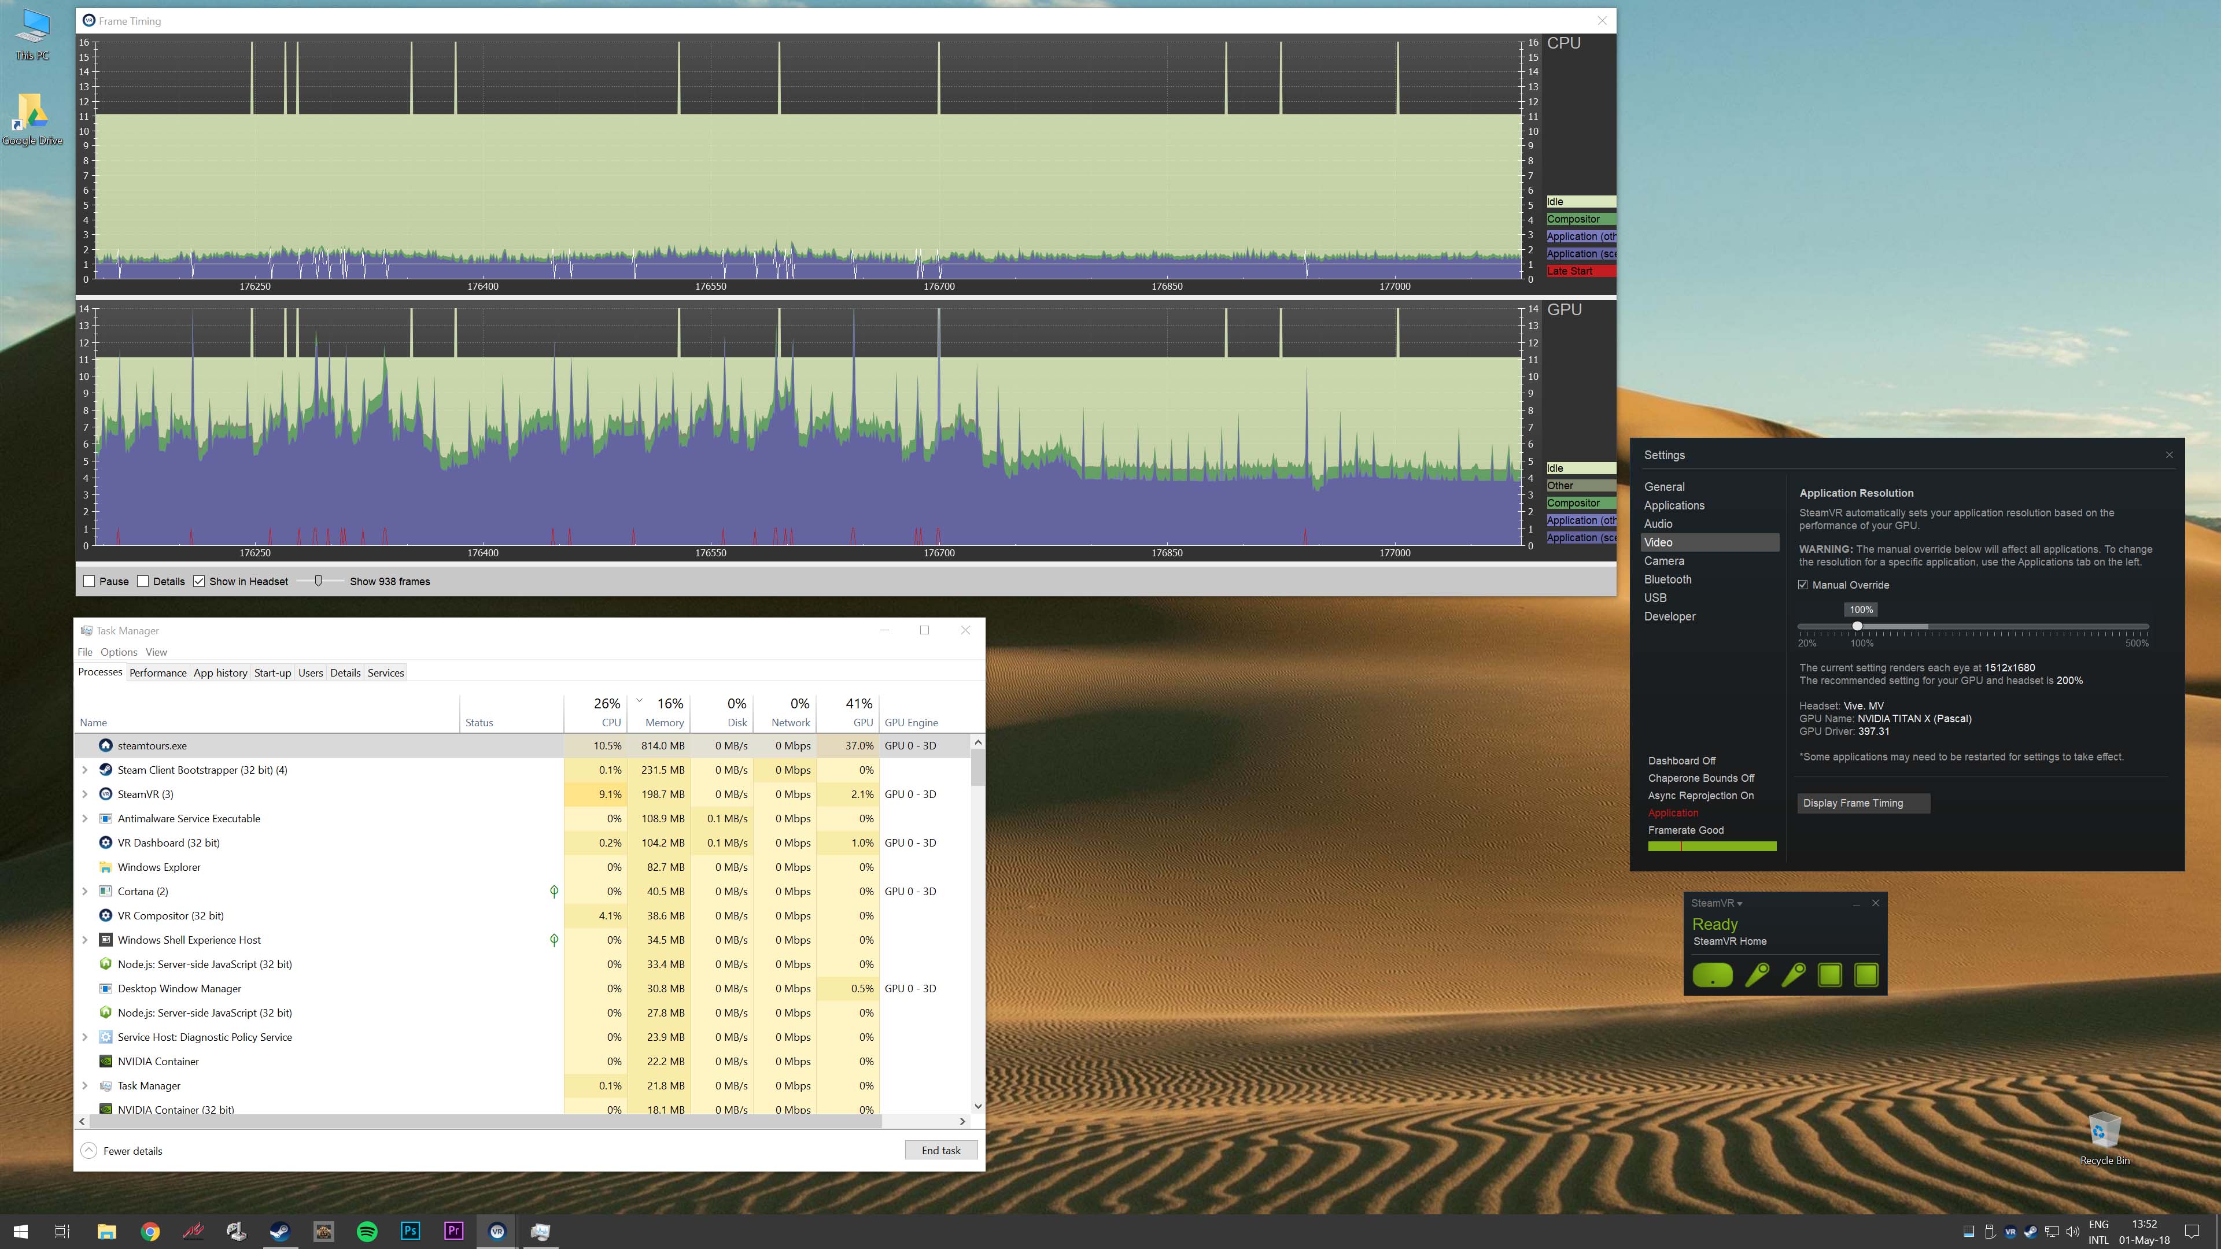
Task: Switch to the Performance tab
Action: (157, 672)
